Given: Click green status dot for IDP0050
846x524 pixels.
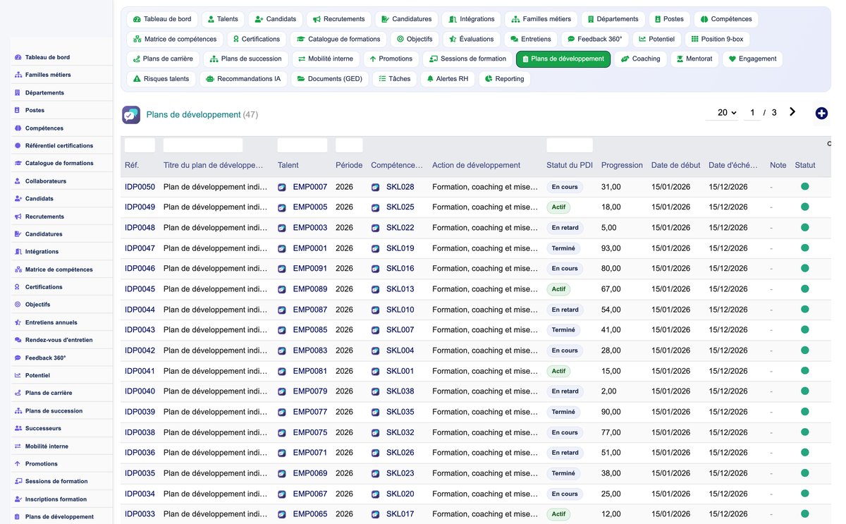Looking at the screenshot, I should 805,187.
